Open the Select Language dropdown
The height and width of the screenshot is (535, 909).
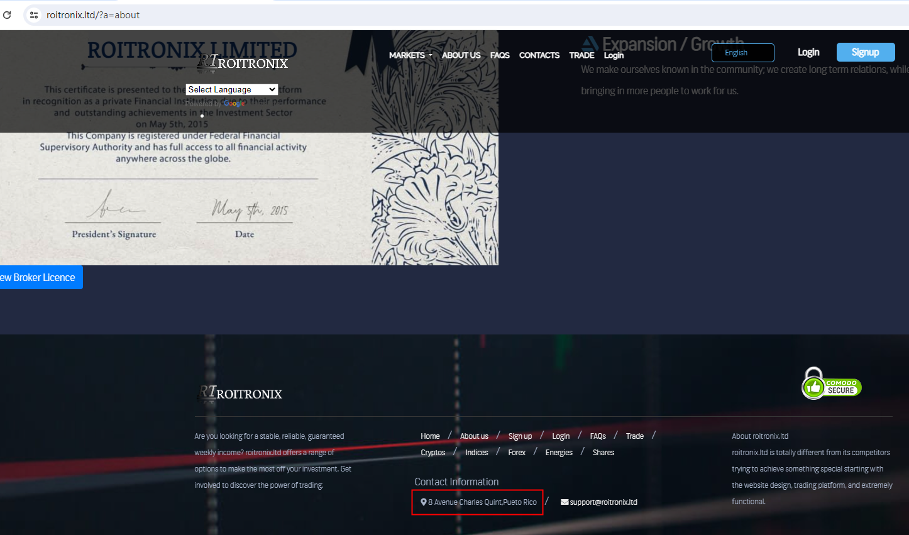pyautogui.click(x=232, y=90)
